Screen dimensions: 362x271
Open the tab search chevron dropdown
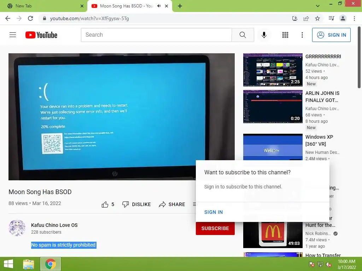pos(318,6)
